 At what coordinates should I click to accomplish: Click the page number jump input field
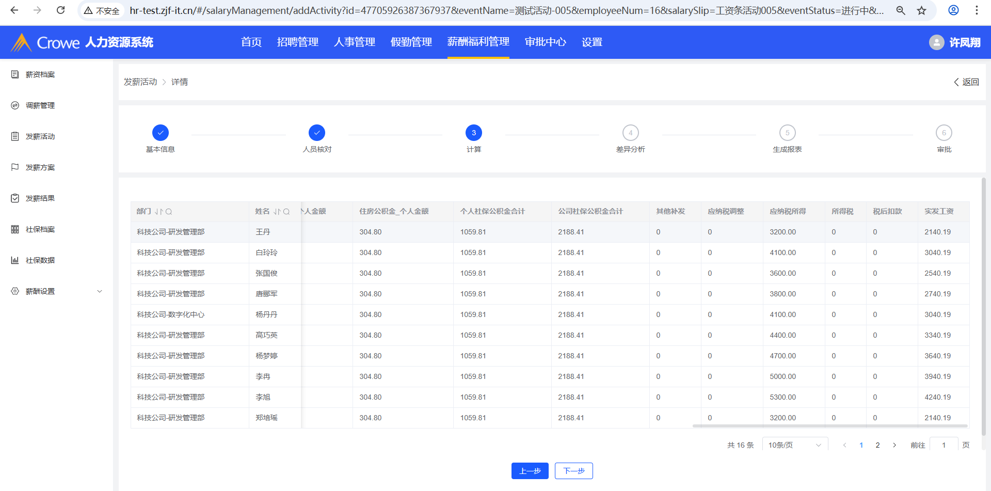pos(944,445)
